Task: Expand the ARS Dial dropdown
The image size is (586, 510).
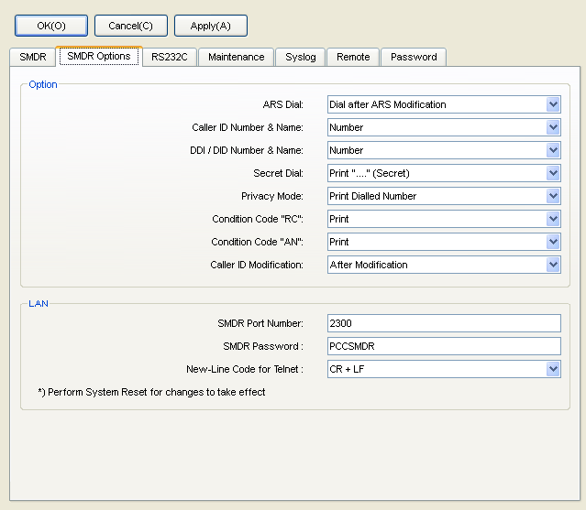Action: (552, 104)
